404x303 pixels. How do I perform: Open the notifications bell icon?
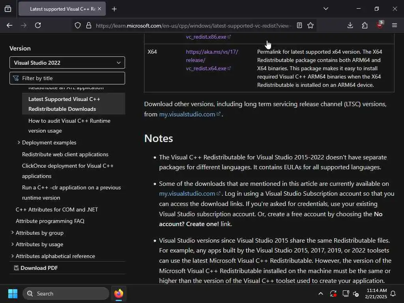click(393, 294)
